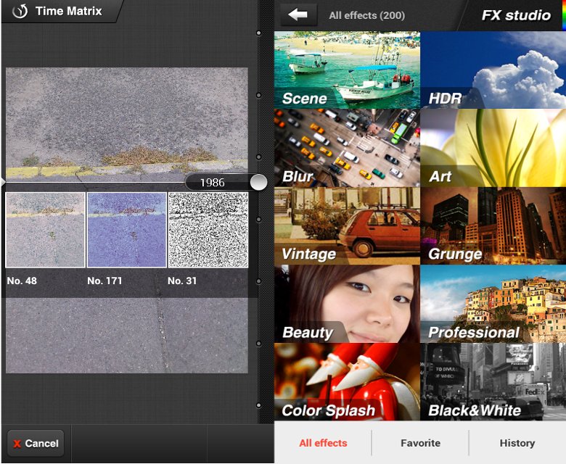
Task: Select the Vintage effects tile
Action: tap(347, 225)
